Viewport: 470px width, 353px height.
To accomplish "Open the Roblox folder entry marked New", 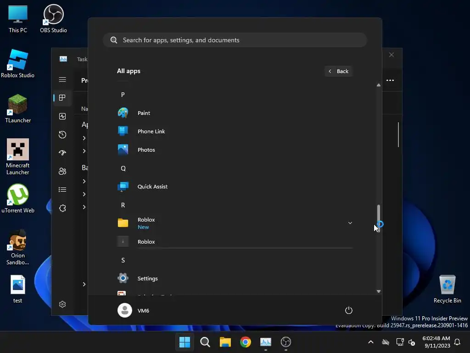I will tap(235, 223).
